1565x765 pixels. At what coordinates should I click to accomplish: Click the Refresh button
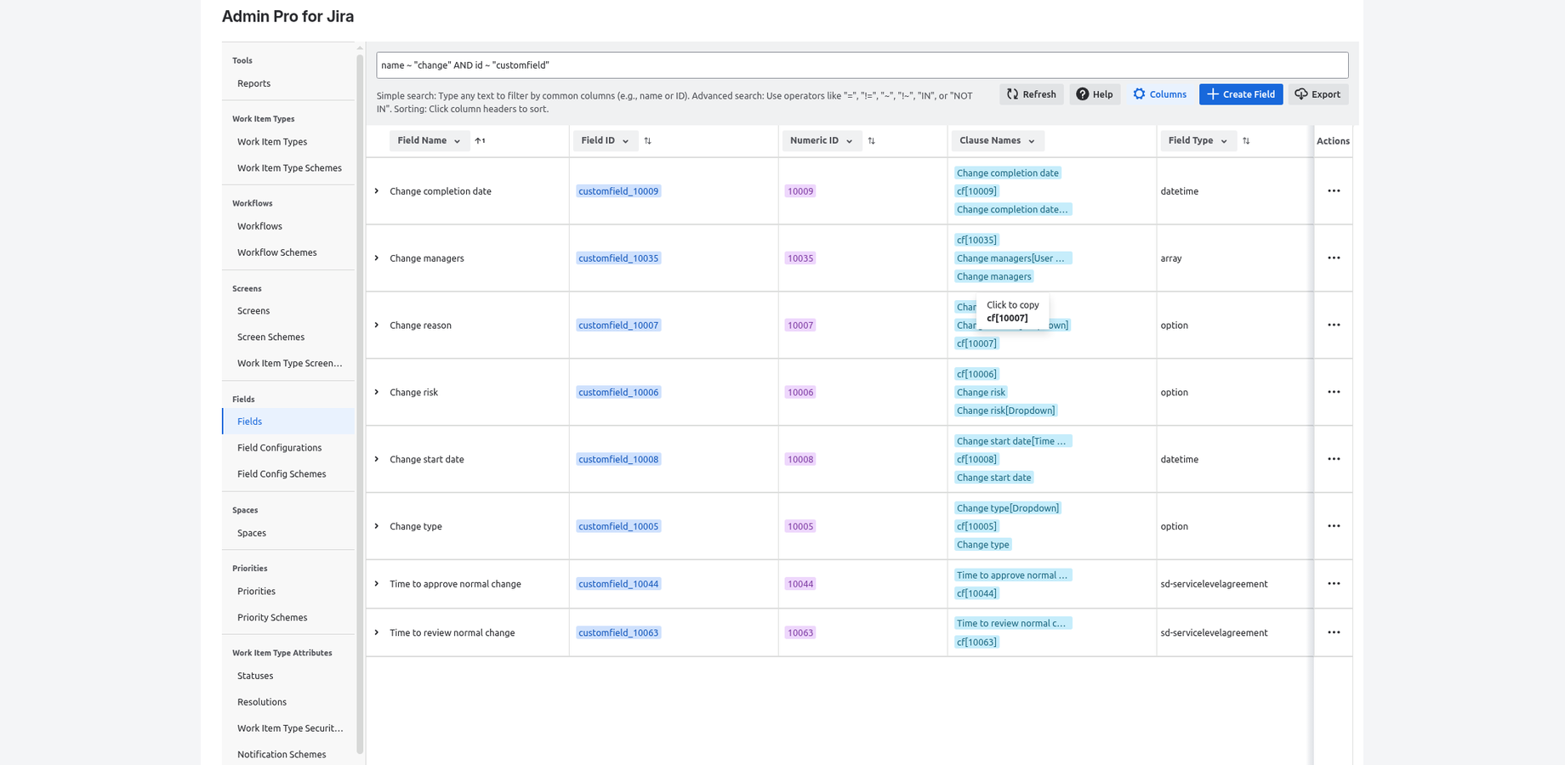click(x=1032, y=94)
